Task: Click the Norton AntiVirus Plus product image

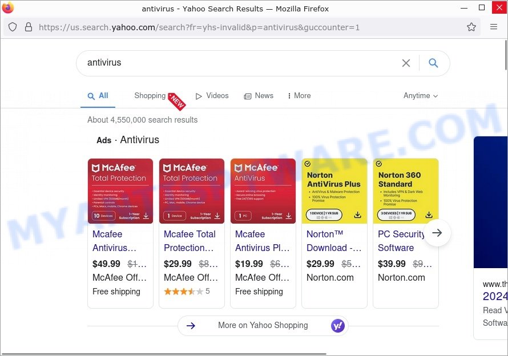Action: click(x=334, y=191)
